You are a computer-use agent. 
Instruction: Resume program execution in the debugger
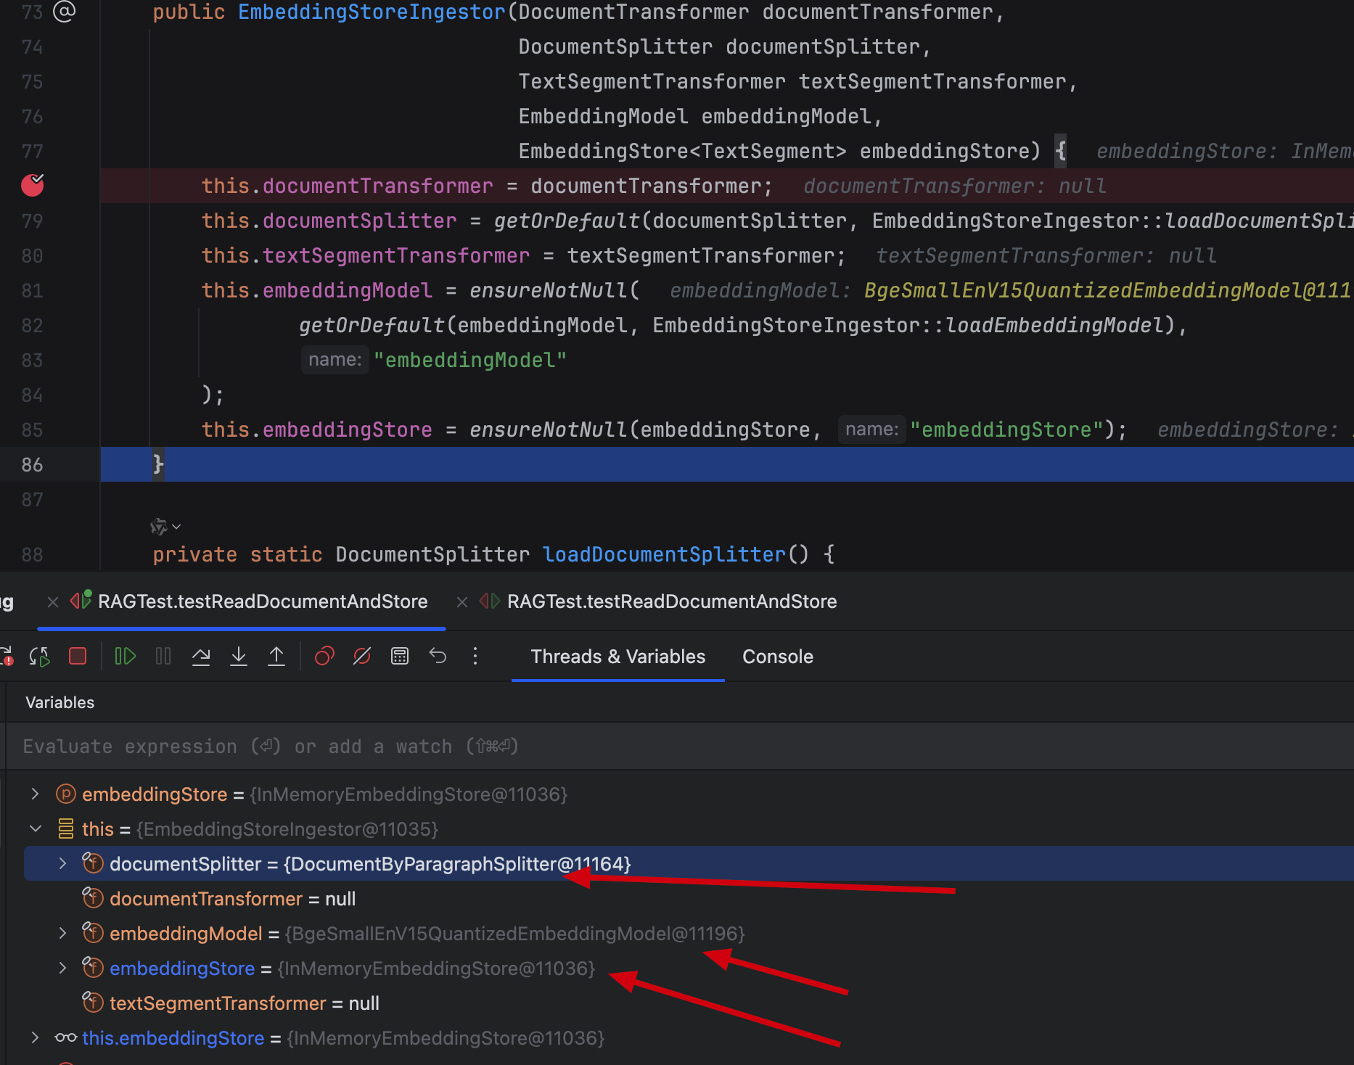point(126,657)
